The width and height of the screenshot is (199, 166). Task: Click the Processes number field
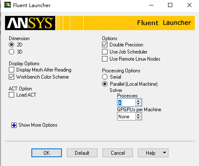pyautogui.click(x=126, y=102)
